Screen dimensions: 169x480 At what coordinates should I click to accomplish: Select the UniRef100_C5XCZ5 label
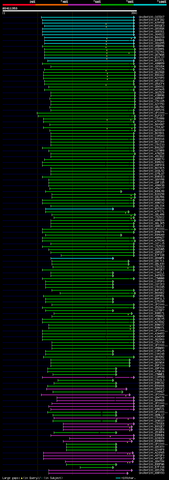pos(152,69)
